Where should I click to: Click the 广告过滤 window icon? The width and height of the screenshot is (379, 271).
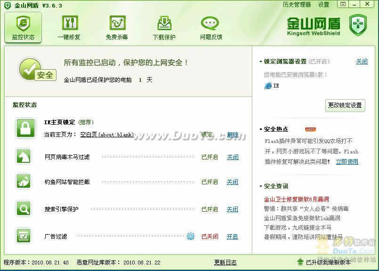coord(24,236)
